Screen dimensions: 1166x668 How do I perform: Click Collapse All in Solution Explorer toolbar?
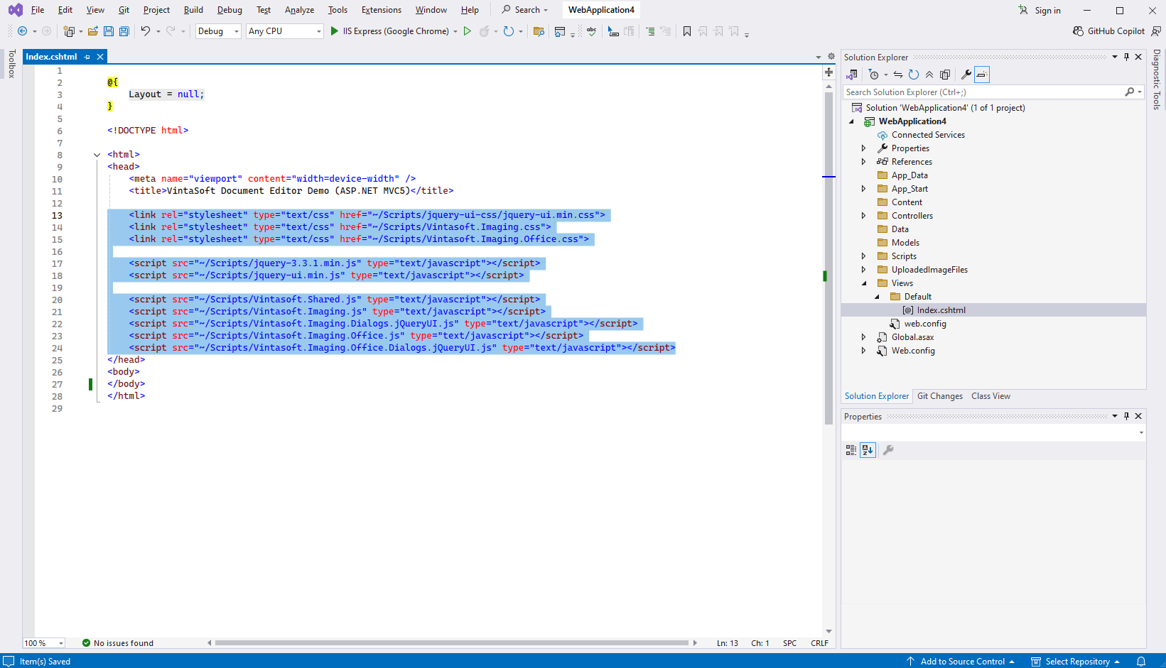[x=929, y=75]
